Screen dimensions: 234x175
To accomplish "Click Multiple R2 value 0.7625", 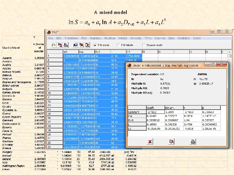I will 164,88.
